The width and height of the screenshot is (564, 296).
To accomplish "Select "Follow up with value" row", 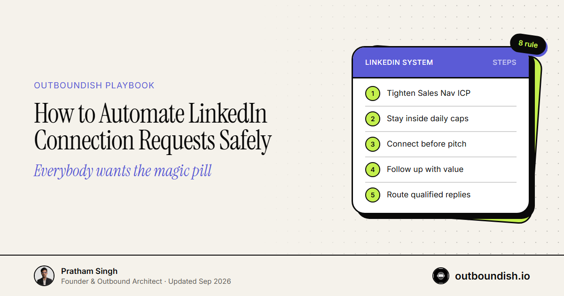I will click(x=441, y=169).
